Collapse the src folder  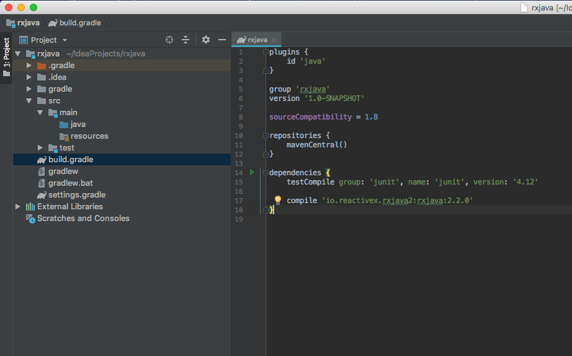29,101
